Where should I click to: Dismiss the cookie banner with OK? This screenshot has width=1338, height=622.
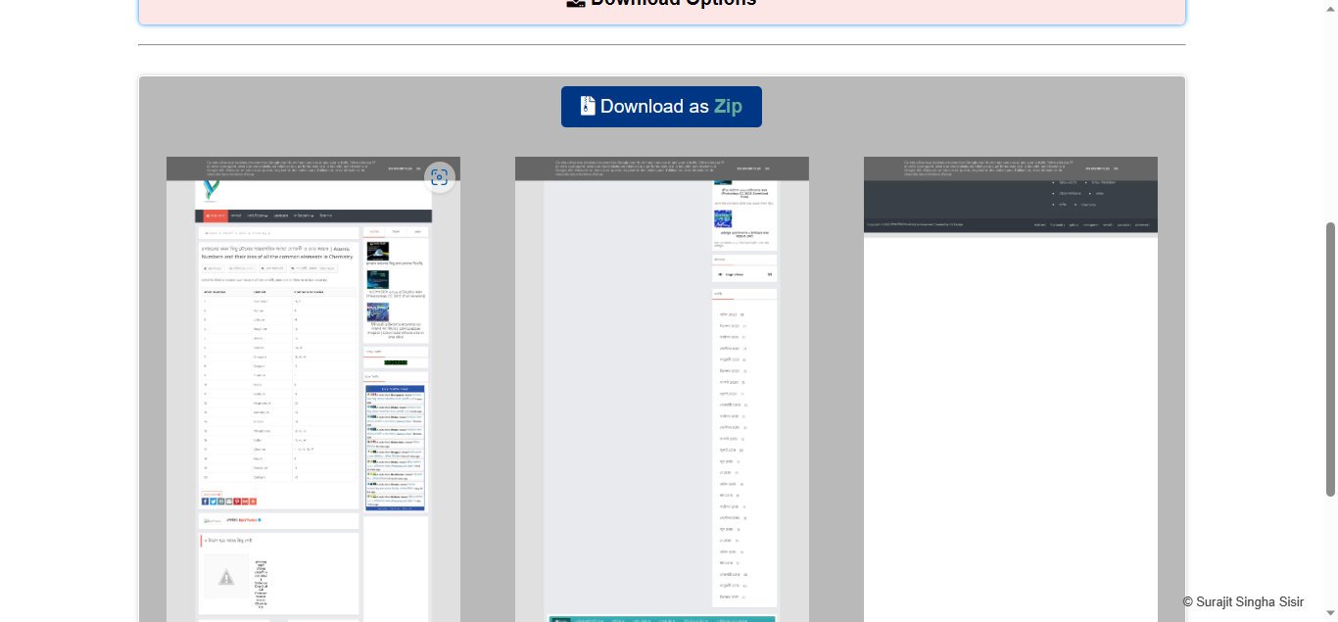tap(418, 168)
